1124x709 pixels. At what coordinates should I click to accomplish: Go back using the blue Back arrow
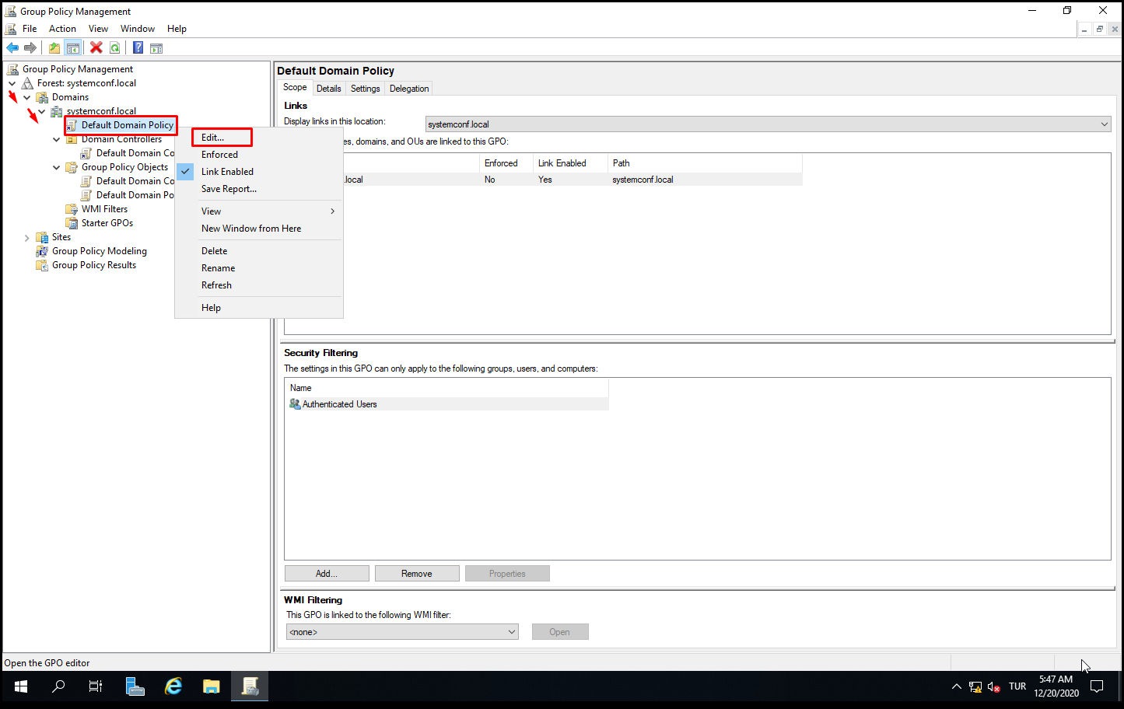[x=12, y=48]
